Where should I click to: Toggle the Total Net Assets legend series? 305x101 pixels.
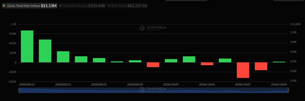coord(82,6)
